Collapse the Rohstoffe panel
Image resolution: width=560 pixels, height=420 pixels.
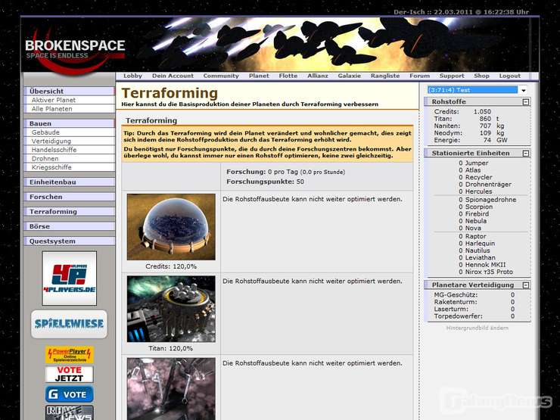[x=526, y=102]
